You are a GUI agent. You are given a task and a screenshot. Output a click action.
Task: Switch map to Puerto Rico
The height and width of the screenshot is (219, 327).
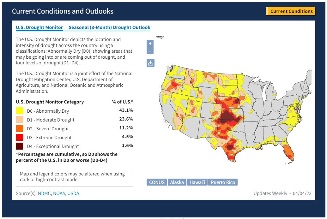tap(223, 182)
